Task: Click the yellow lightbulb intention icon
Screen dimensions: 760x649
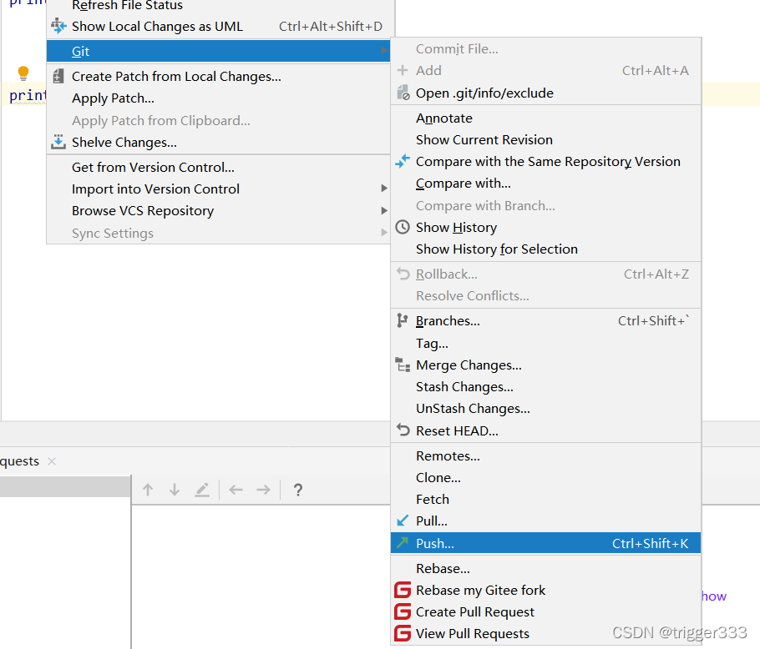Action: click(23, 73)
